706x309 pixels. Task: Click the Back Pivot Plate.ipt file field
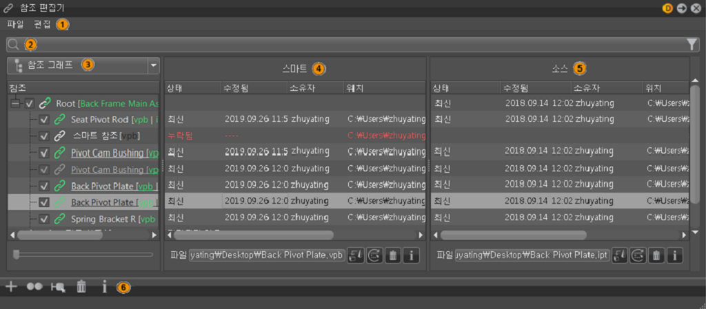pyautogui.click(x=532, y=255)
